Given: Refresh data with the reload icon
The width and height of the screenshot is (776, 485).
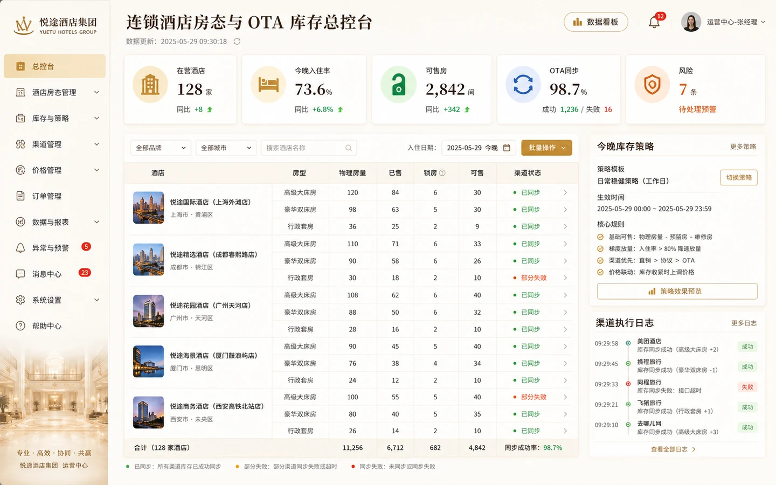Looking at the screenshot, I should [237, 41].
